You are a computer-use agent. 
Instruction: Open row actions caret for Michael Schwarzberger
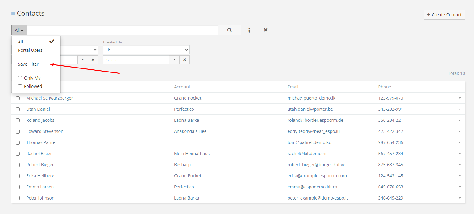pos(459,98)
